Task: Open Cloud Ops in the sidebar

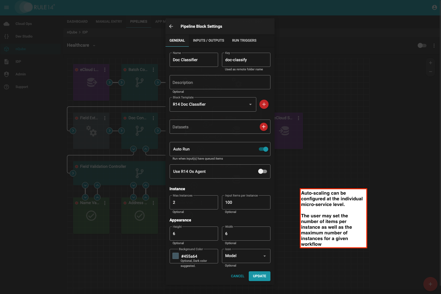Action: [23, 24]
